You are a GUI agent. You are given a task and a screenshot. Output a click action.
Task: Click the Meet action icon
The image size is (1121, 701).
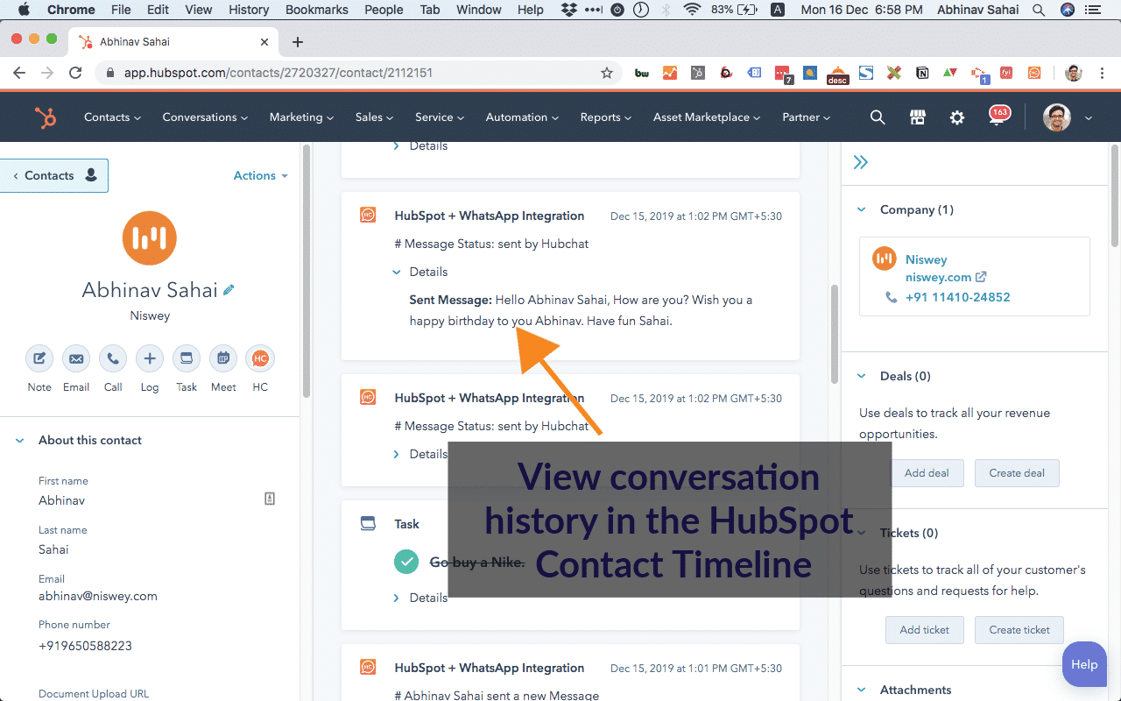(223, 358)
